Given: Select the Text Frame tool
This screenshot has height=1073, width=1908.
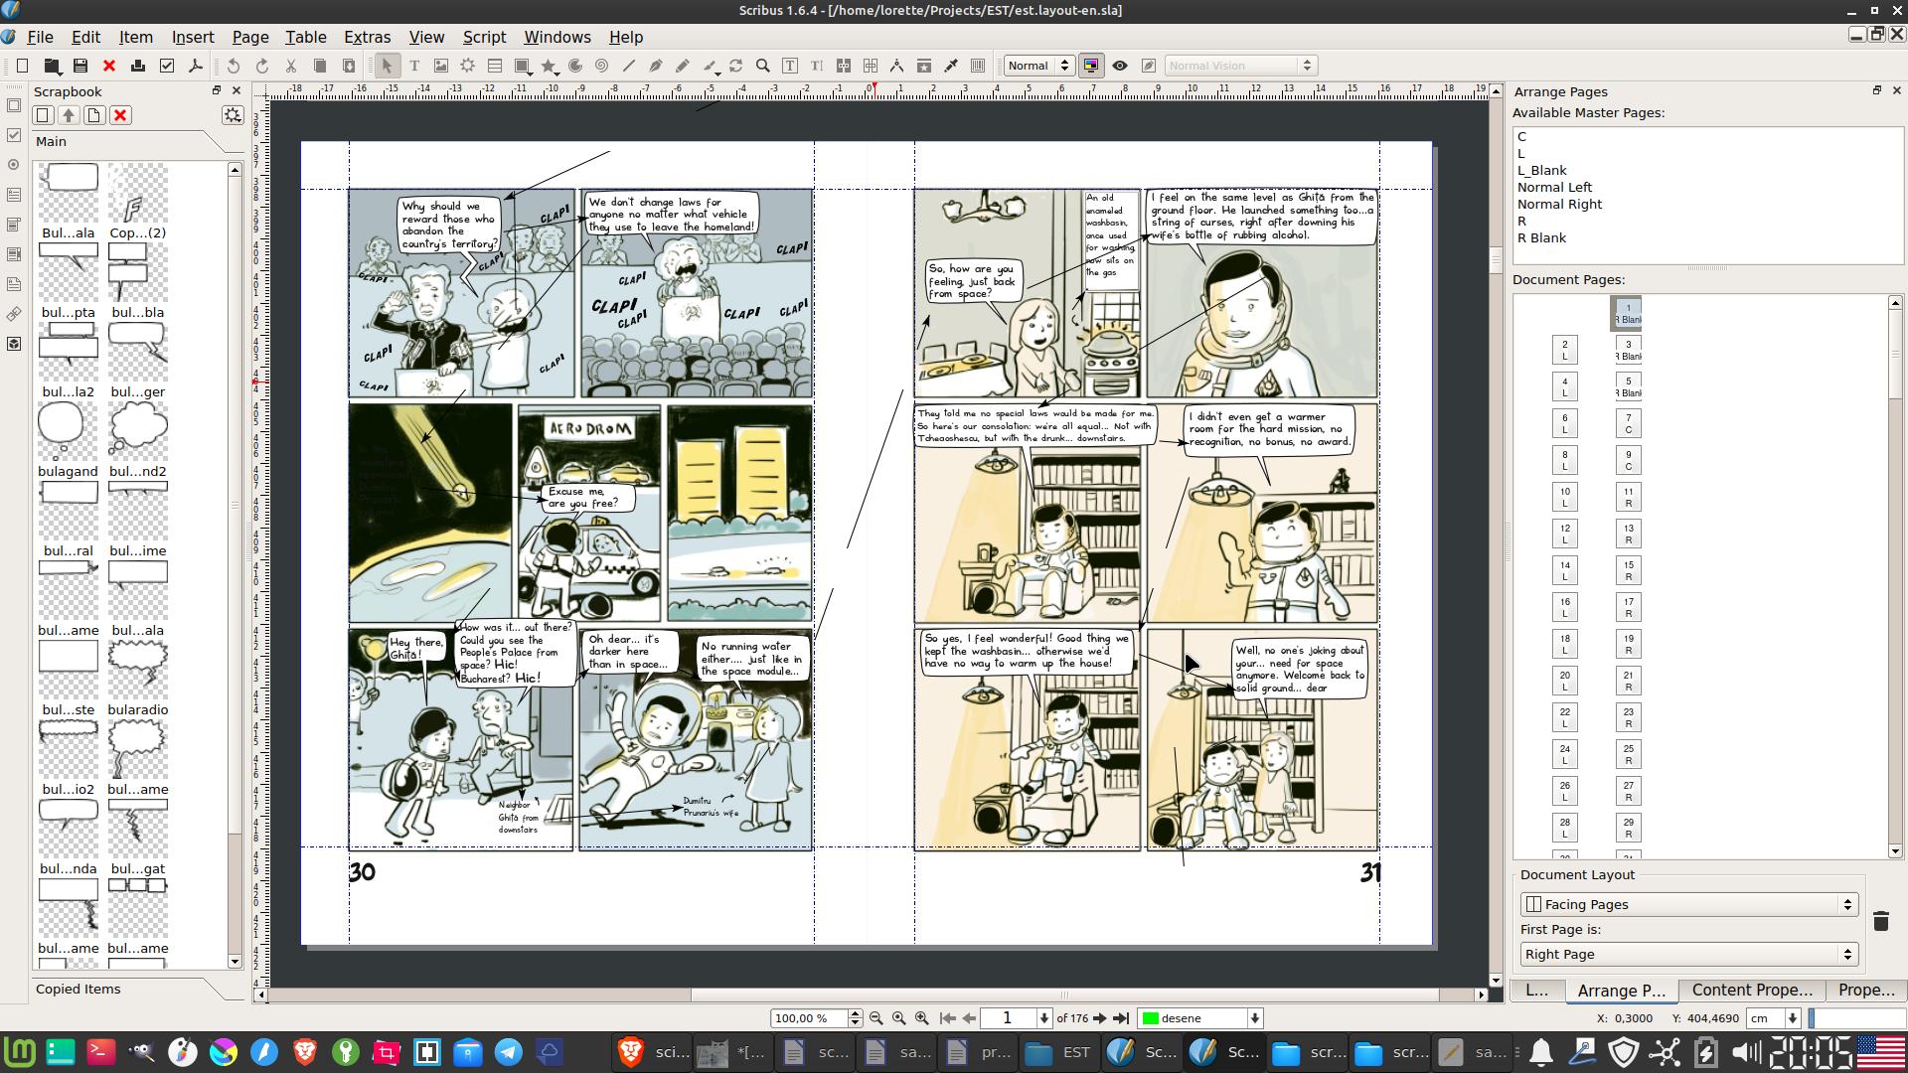Looking at the screenshot, I should pos(414,66).
